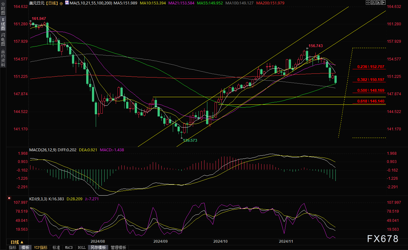408x250 pixels.
Task: Click the crosshair cursor icon at top right
Action: click(368, 3)
